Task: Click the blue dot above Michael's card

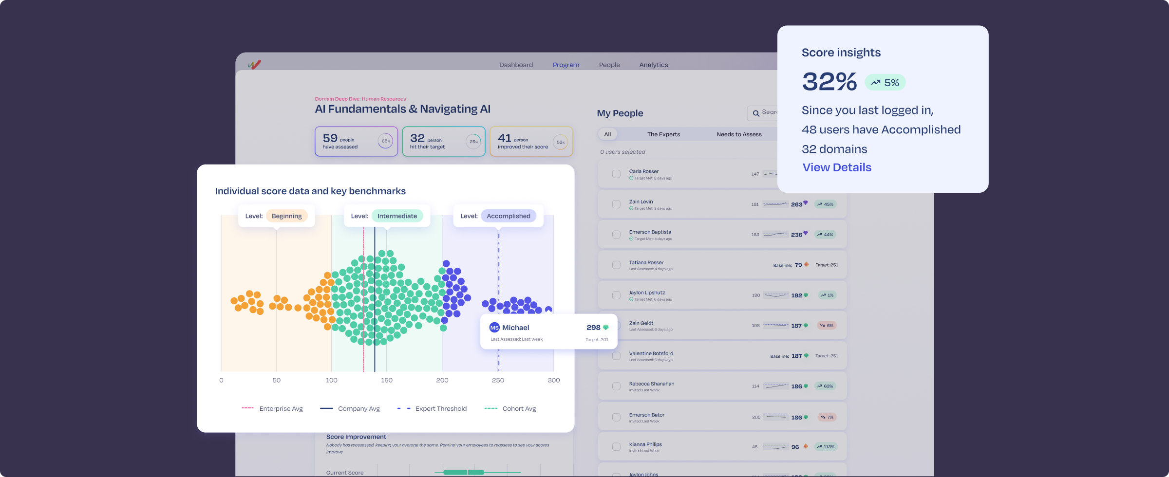Action: [548, 310]
